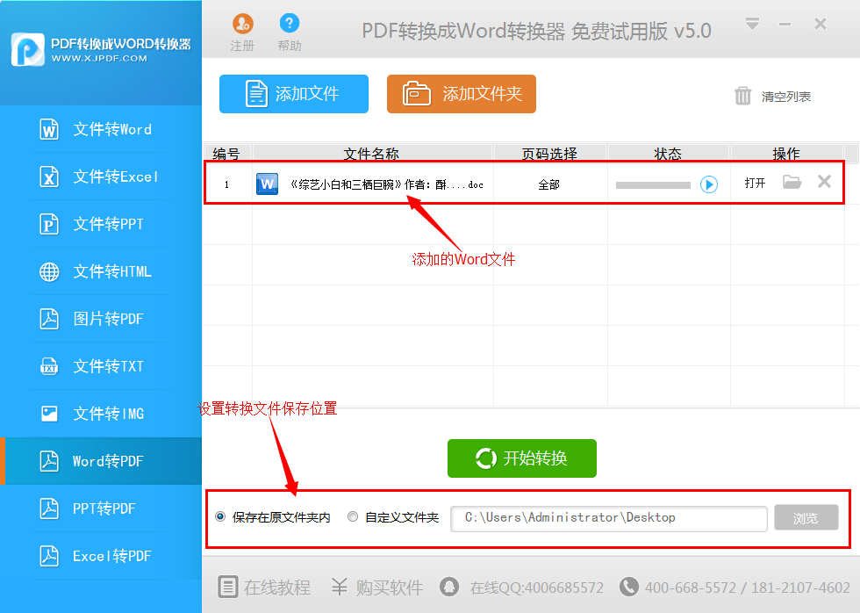Remove row 1 with the X icon

(x=824, y=182)
